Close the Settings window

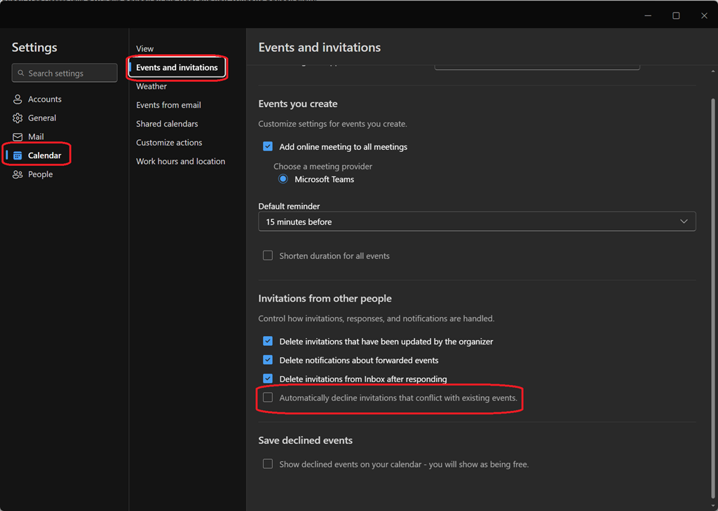click(704, 15)
